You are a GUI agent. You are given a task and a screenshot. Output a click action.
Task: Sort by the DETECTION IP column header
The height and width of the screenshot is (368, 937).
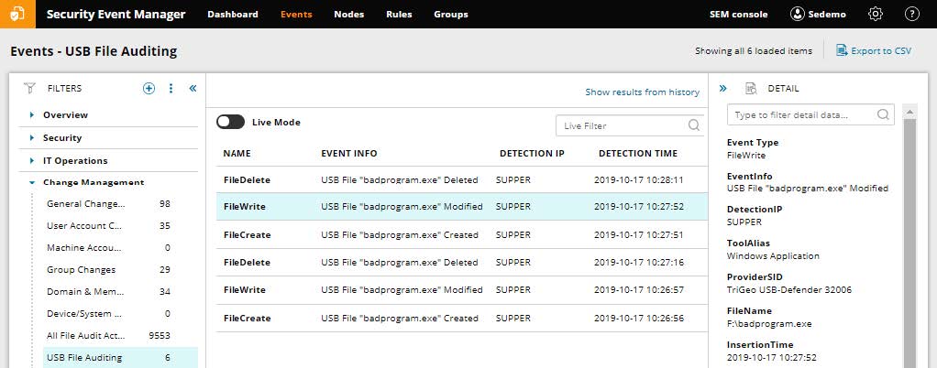pyautogui.click(x=532, y=153)
